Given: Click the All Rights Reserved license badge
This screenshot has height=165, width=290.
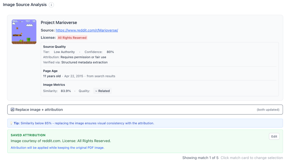Looking at the screenshot, I should coord(72,38).
